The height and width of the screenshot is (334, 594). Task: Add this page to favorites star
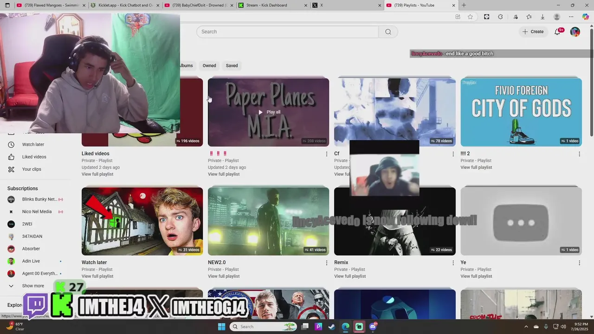coord(470,17)
